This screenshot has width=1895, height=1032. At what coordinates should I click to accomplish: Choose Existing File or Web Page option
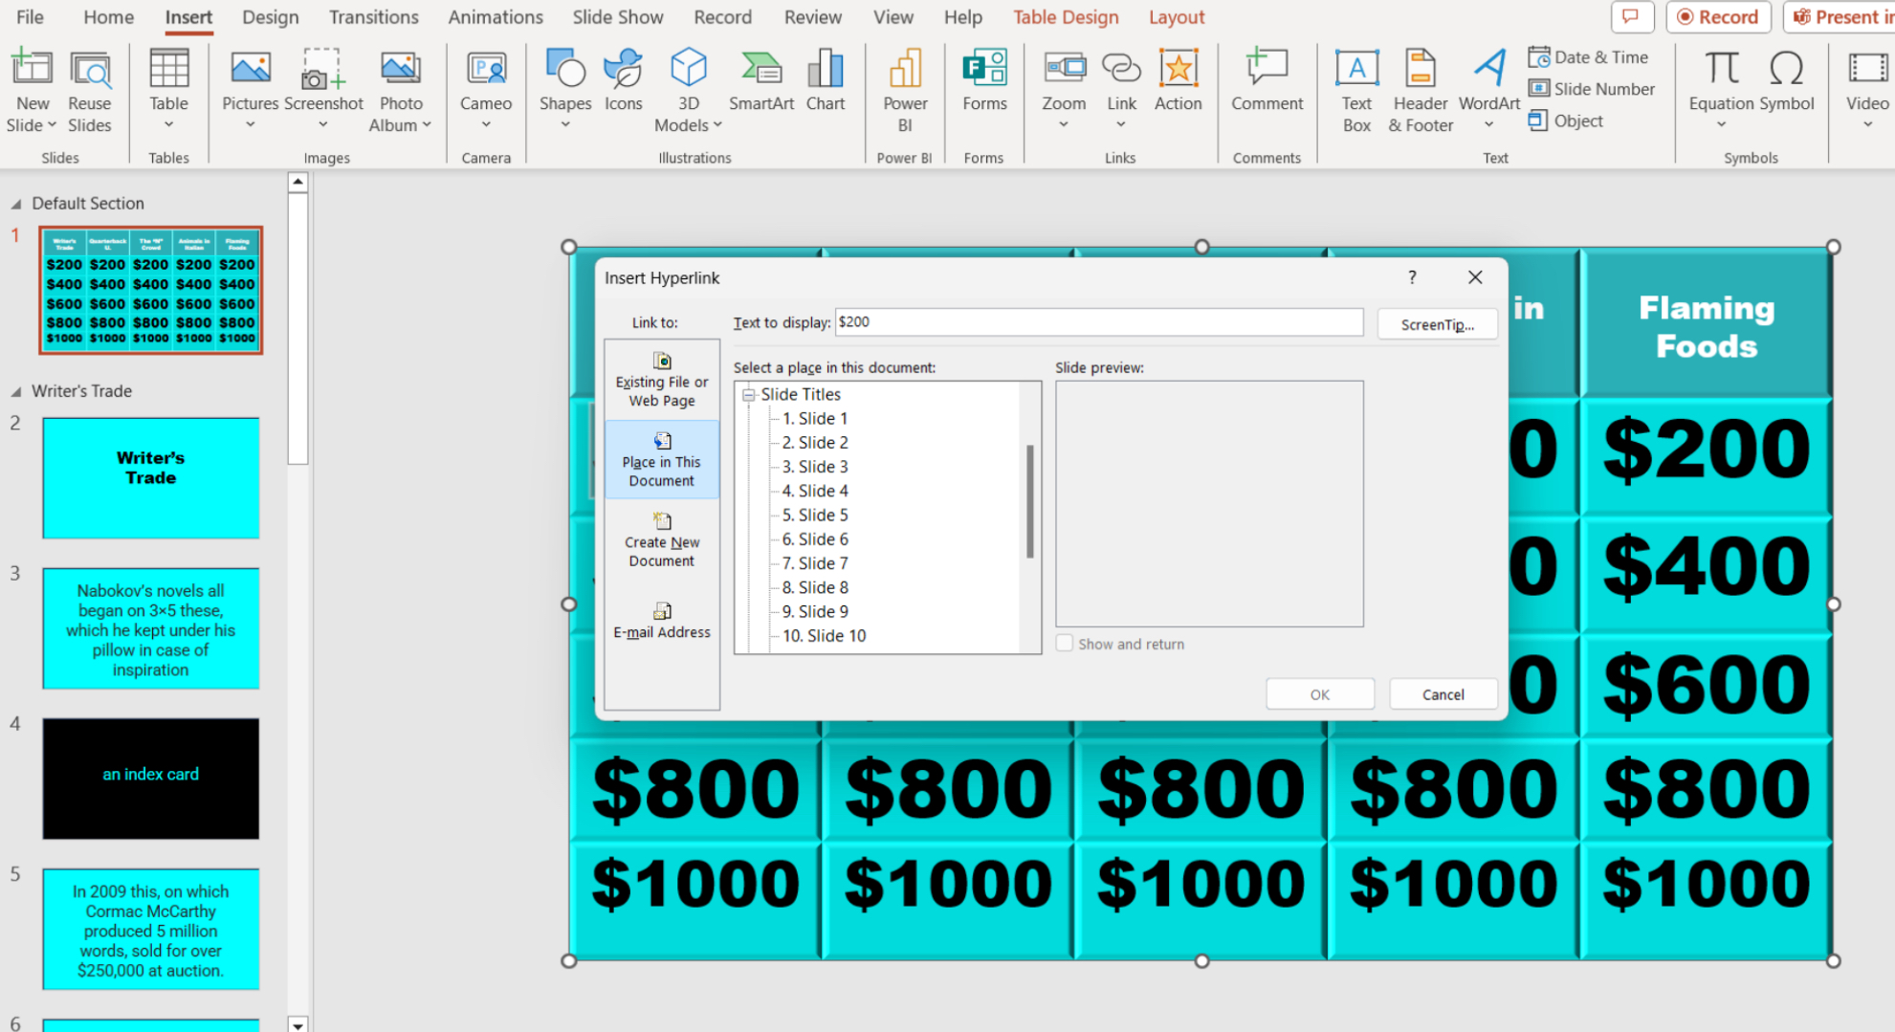coord(662,380)
